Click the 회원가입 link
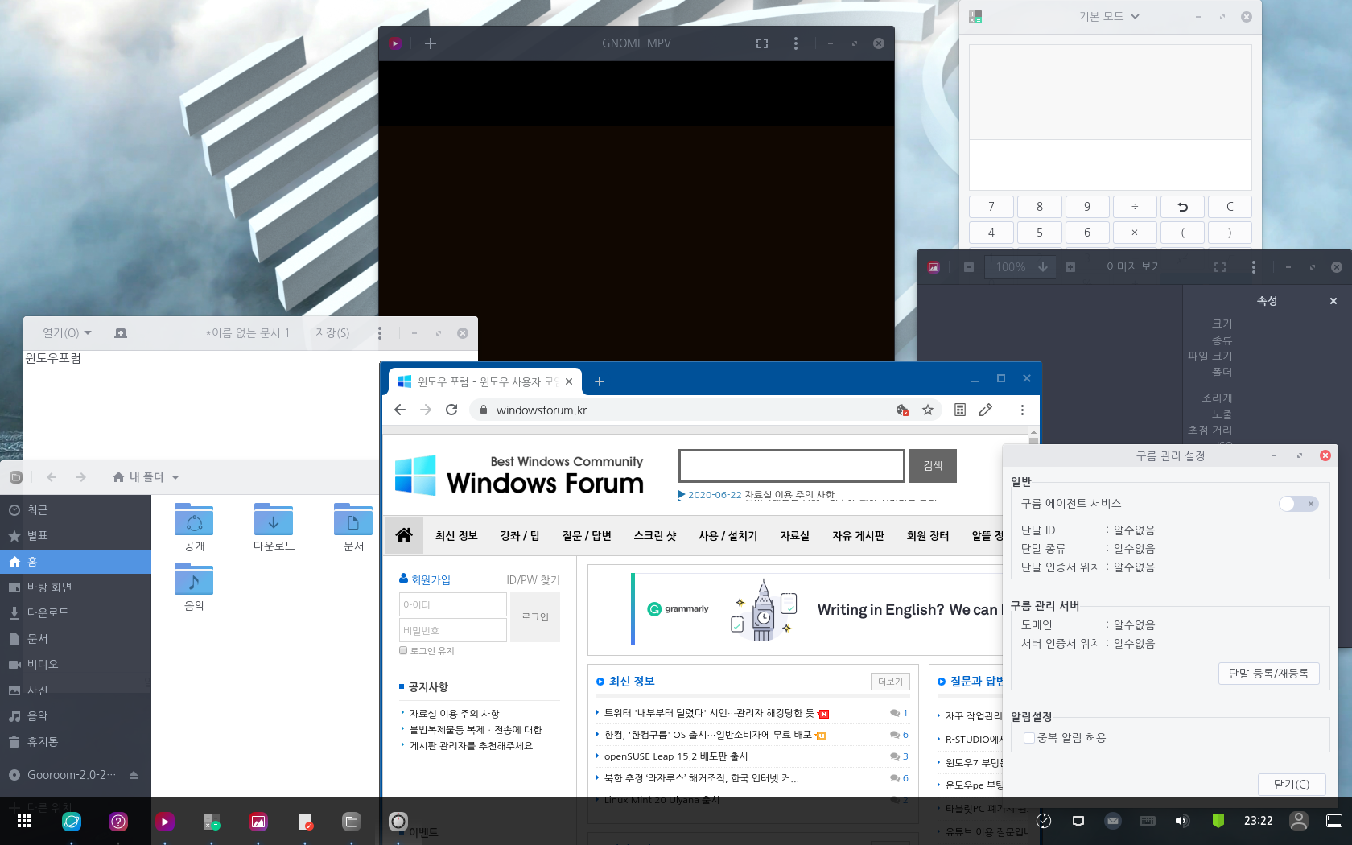This screenshot has height=845, width=1352. pyautogui.click(x=431, y=579)
